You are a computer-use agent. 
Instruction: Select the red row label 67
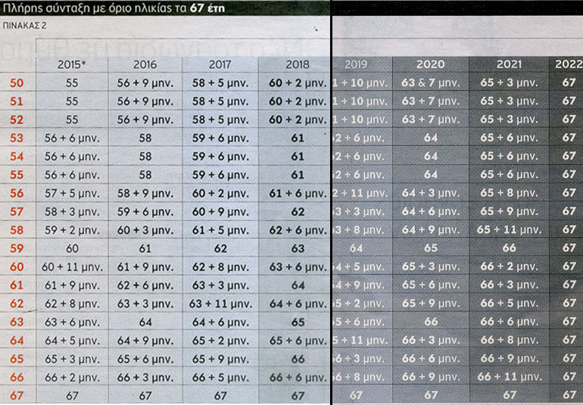coord(15,394)
